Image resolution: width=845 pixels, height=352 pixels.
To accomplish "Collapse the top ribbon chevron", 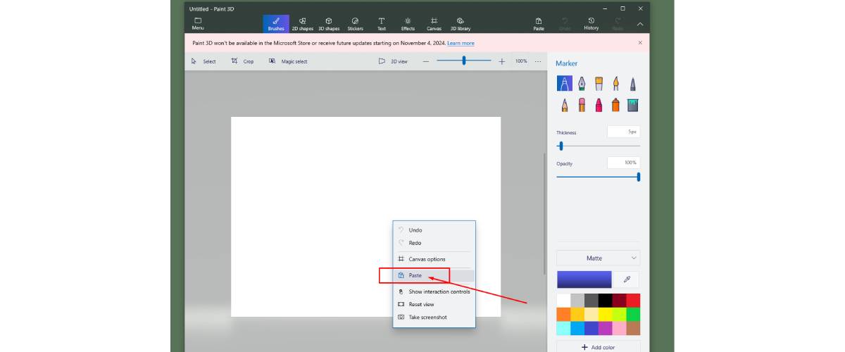I will pyautogui.click(x=640, y=24).
